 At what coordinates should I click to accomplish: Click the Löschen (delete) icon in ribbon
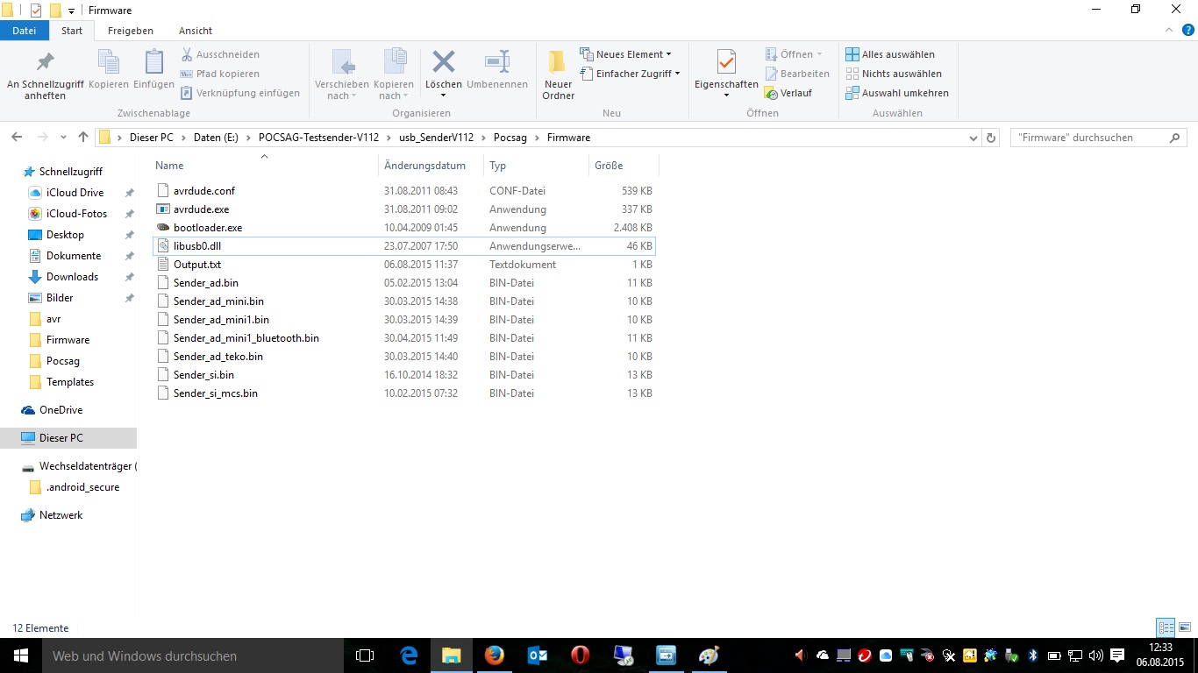click(443, 63)
